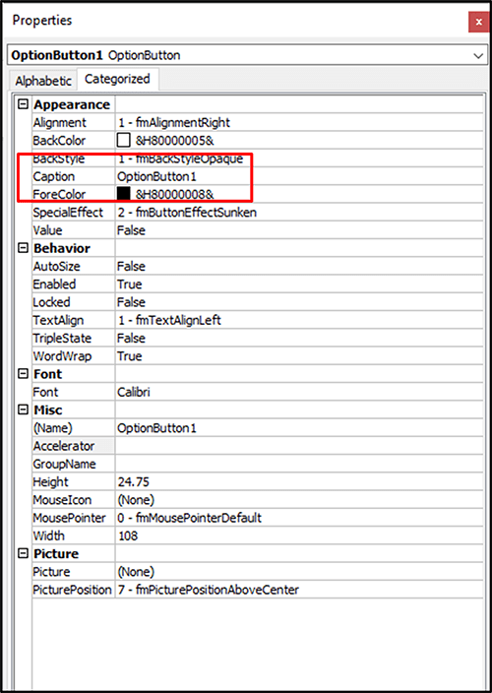Screen dimensions: 492x693
Task: Click the fmTextAlignLeft value
Action: pos(169,321)
